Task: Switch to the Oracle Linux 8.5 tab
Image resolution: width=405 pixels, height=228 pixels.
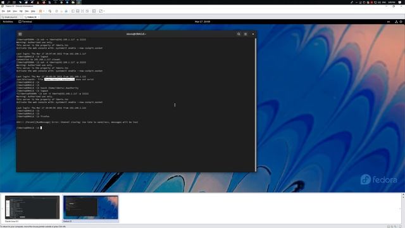Action: [11, 17]
